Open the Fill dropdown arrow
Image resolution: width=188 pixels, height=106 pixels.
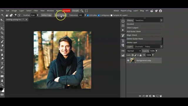tap(153, 55)
